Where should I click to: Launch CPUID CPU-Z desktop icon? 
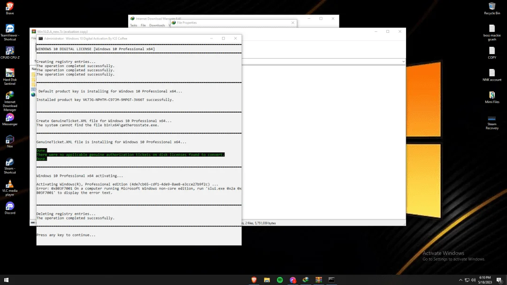point(10,53)
